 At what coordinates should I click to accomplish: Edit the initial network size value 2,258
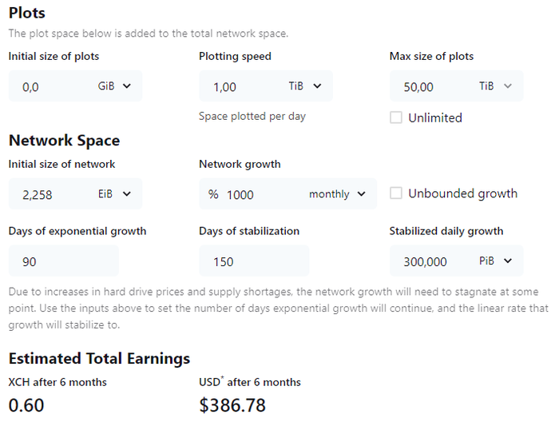pos(54,194)
